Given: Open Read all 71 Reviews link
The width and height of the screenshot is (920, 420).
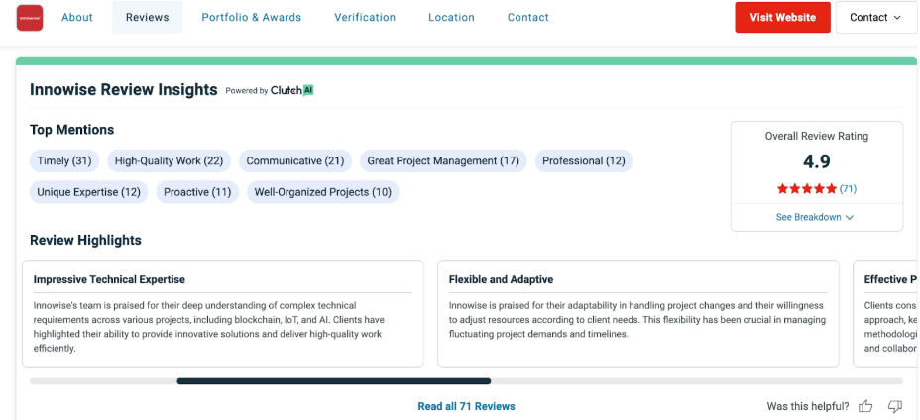Looking at the screenshot, I should pyautogui.click(x=467, y=406).
